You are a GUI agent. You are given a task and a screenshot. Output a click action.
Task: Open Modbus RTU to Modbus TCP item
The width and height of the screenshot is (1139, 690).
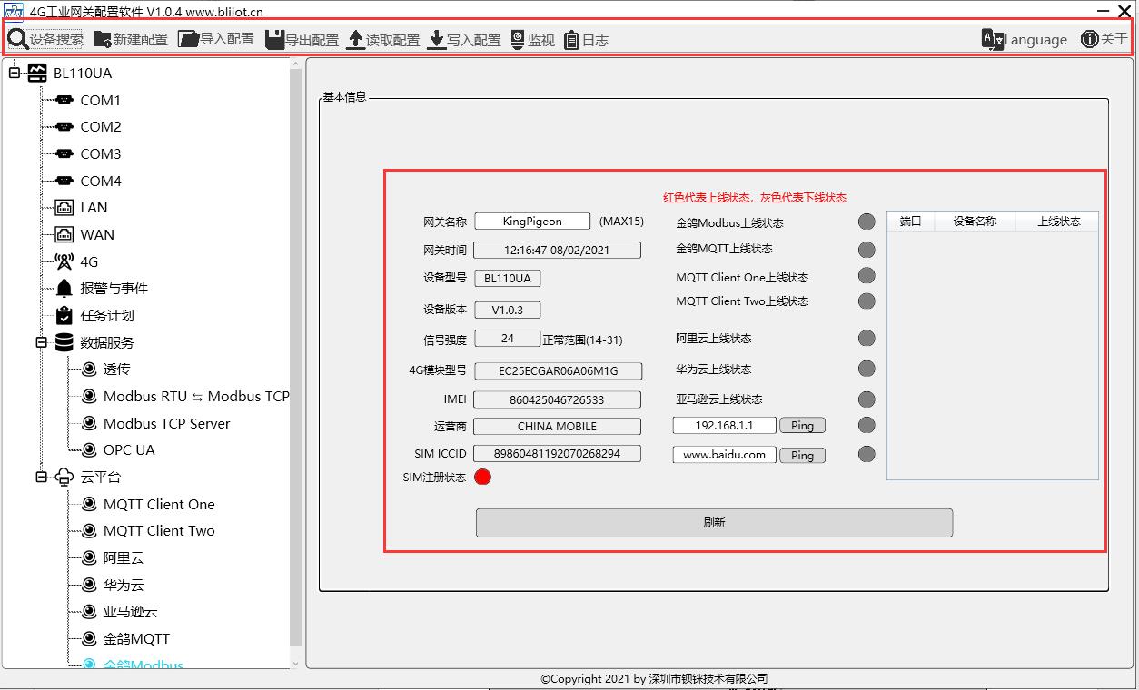coord(196,397)
